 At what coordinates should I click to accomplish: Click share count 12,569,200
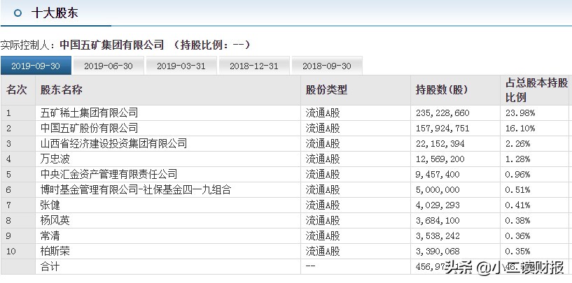tap(440, 159)
